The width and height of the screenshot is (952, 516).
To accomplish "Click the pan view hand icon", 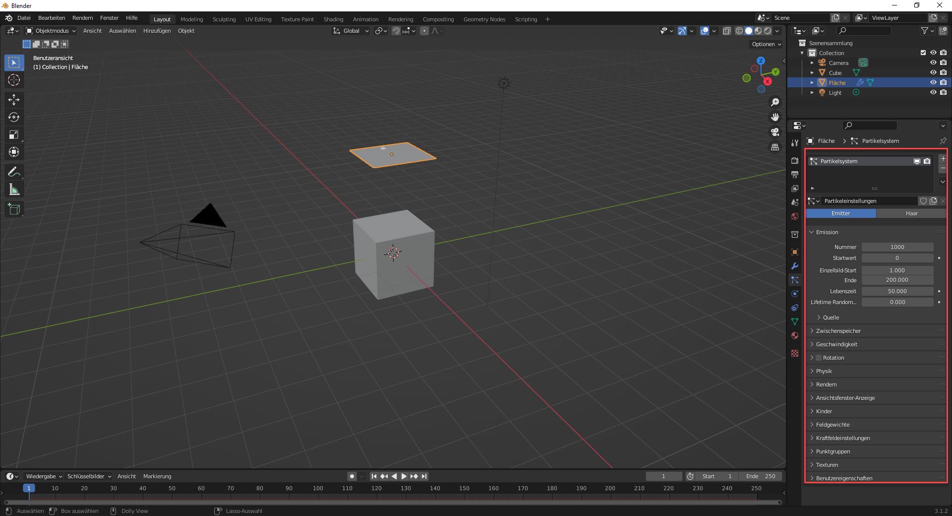I will click(x=774, y=117).
